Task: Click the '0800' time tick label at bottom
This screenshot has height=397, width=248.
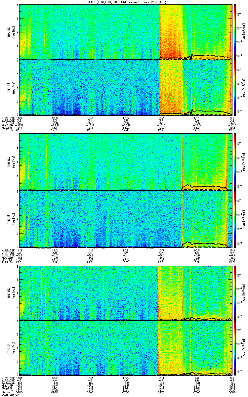Action: coord(231,392)
